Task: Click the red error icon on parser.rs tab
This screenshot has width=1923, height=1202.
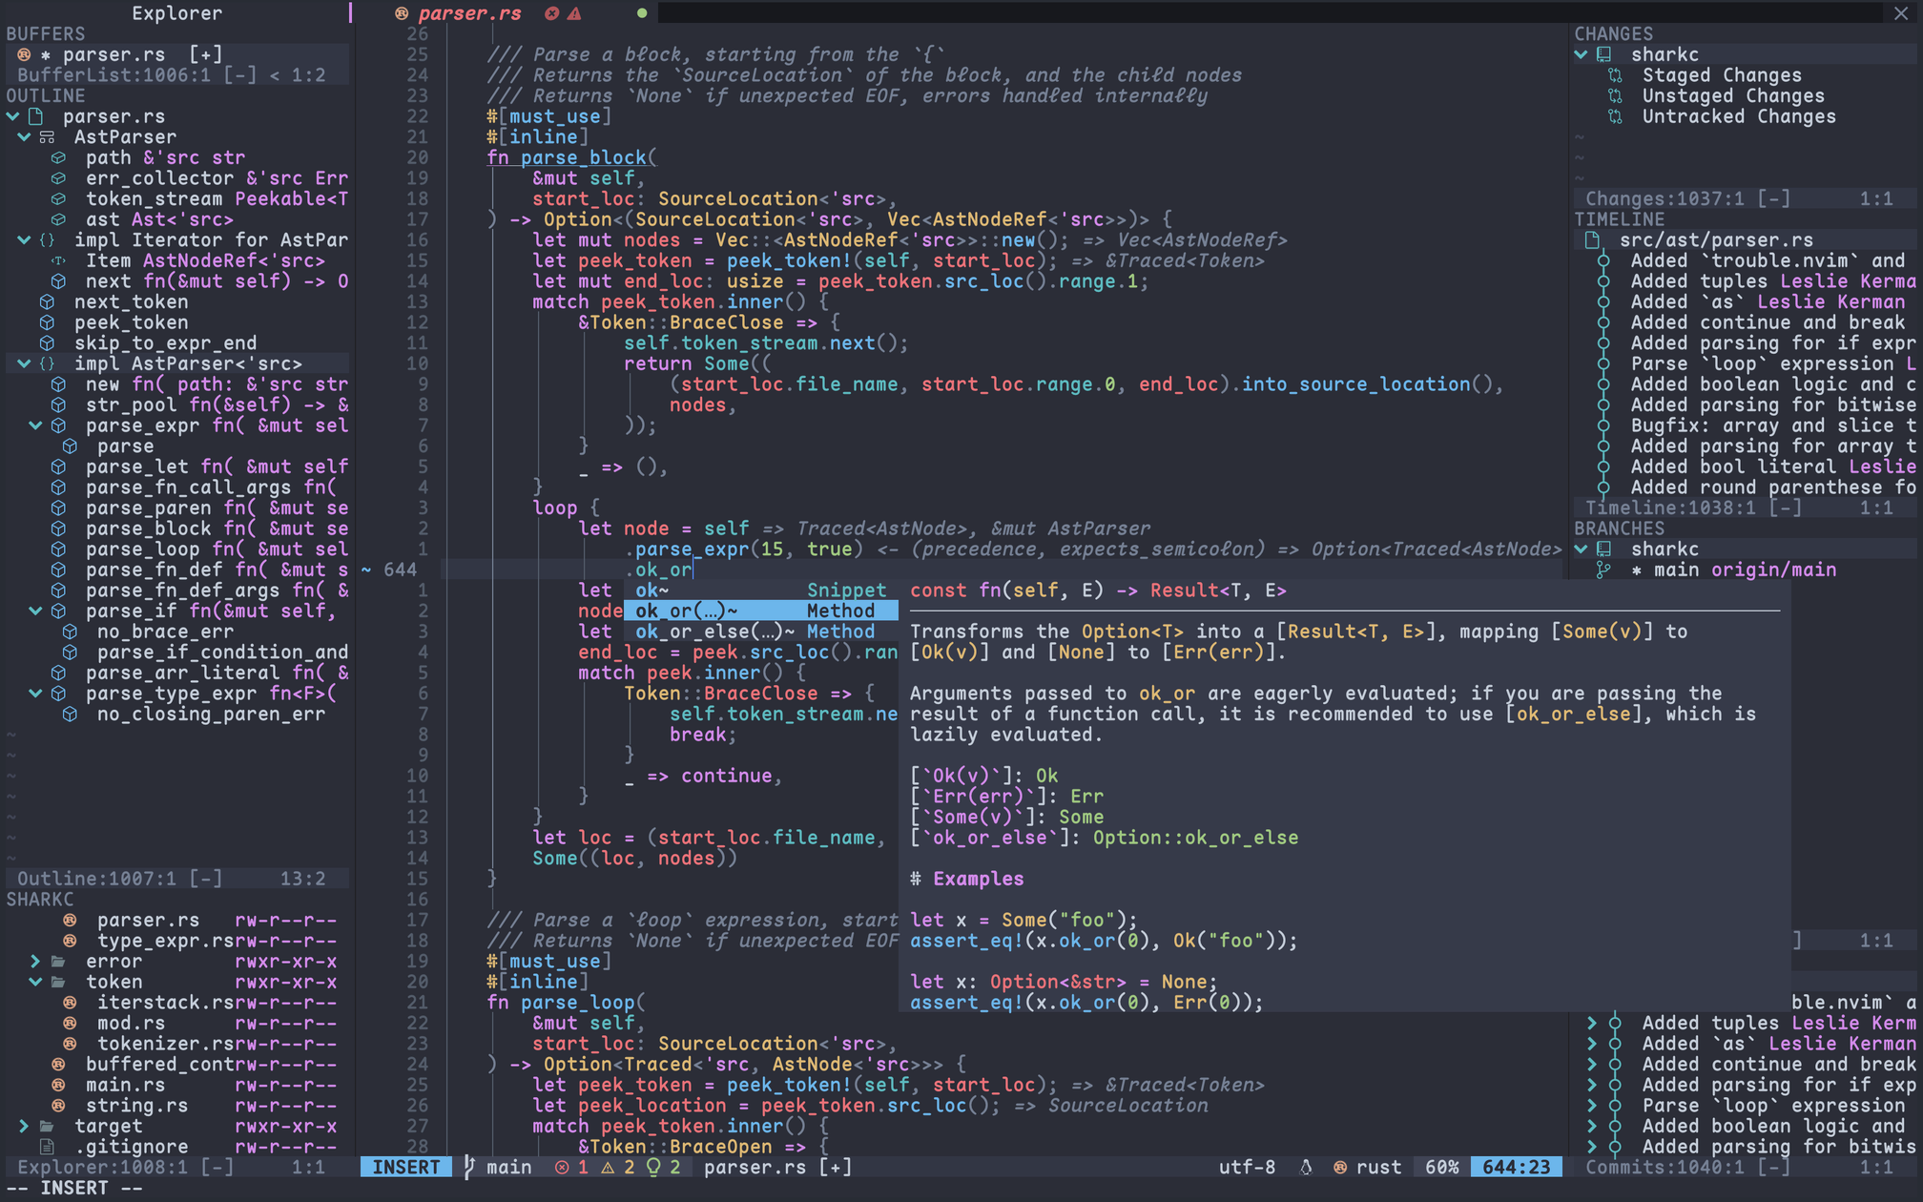Action: (x=551, y=13)
